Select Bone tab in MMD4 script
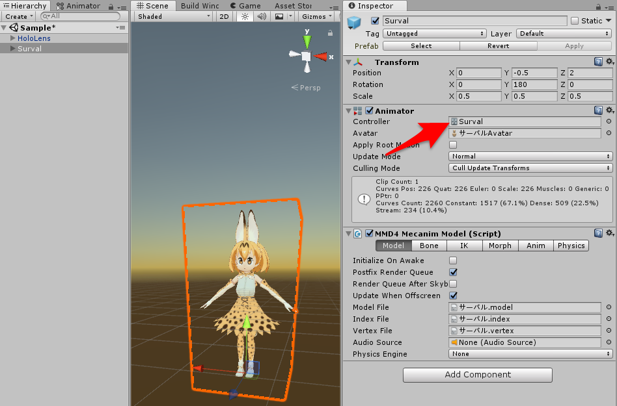This screenshot has width=617, height=406. [429, 246]
